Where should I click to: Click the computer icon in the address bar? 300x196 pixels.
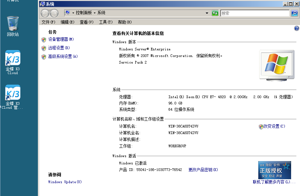click(x=68, y=13)
